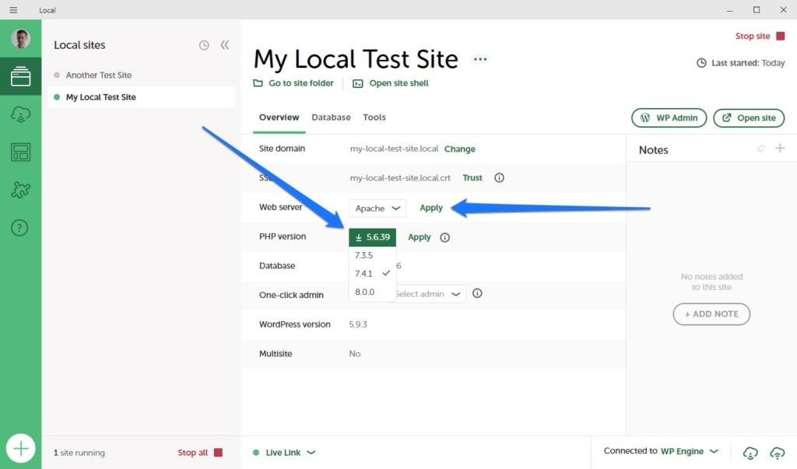
Task: Click the Help question mark icon
Action: click(x=20, y=228)
